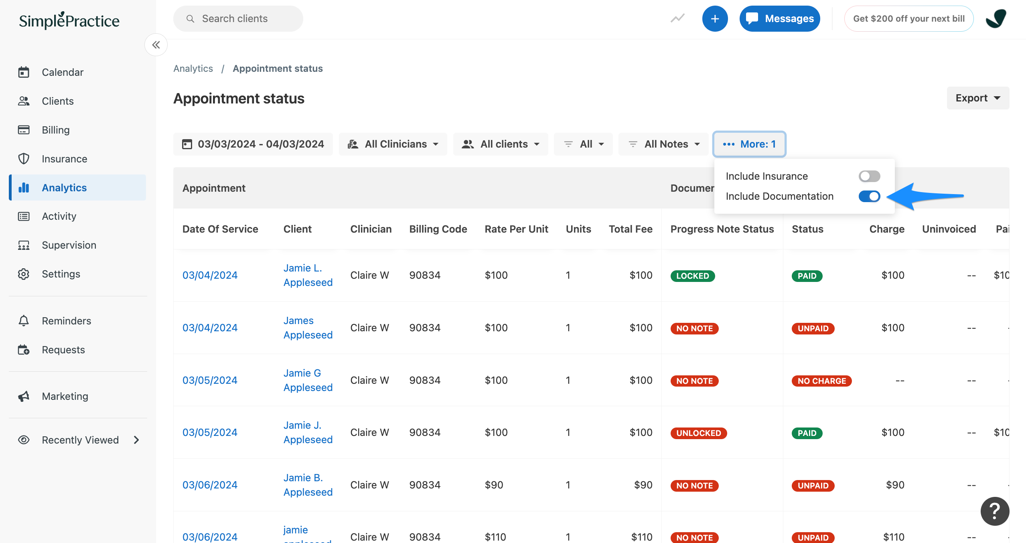The width and height of the screenshot is (1026, 543).
Task: Click the blue plus create button
Action: (x=715, y=18)
